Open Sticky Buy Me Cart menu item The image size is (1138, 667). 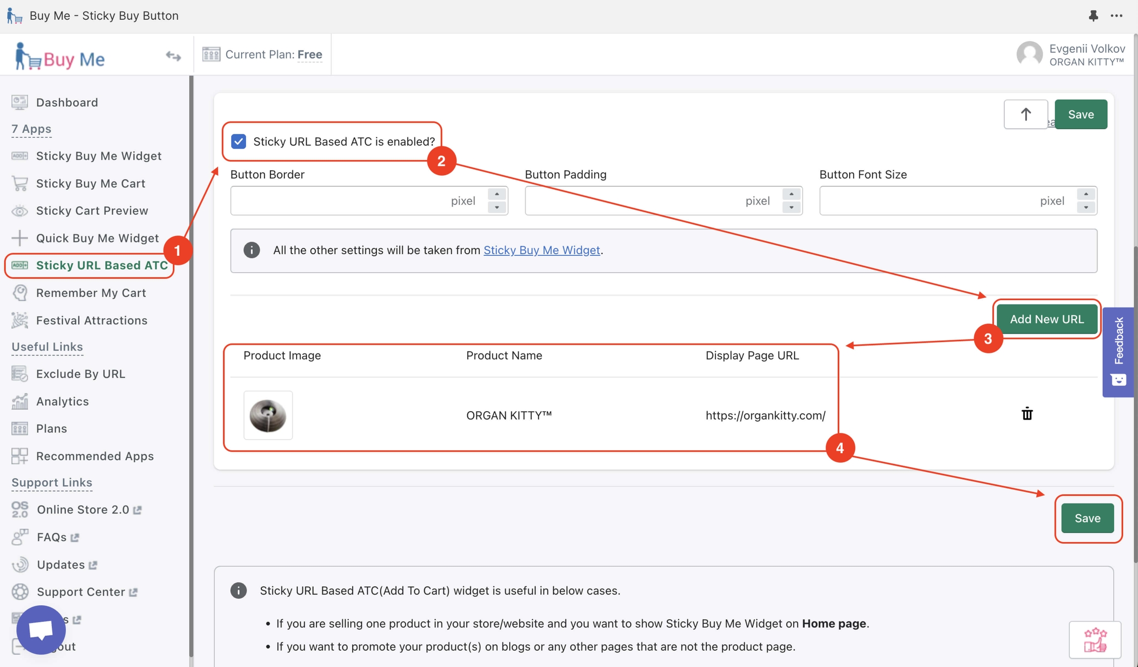(x=90, y=184)
